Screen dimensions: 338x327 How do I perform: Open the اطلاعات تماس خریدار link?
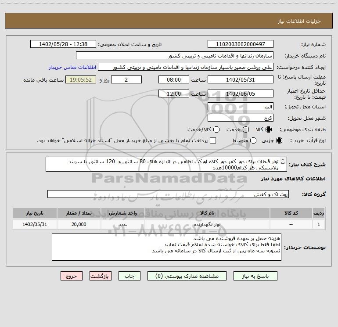pos(72,67)
